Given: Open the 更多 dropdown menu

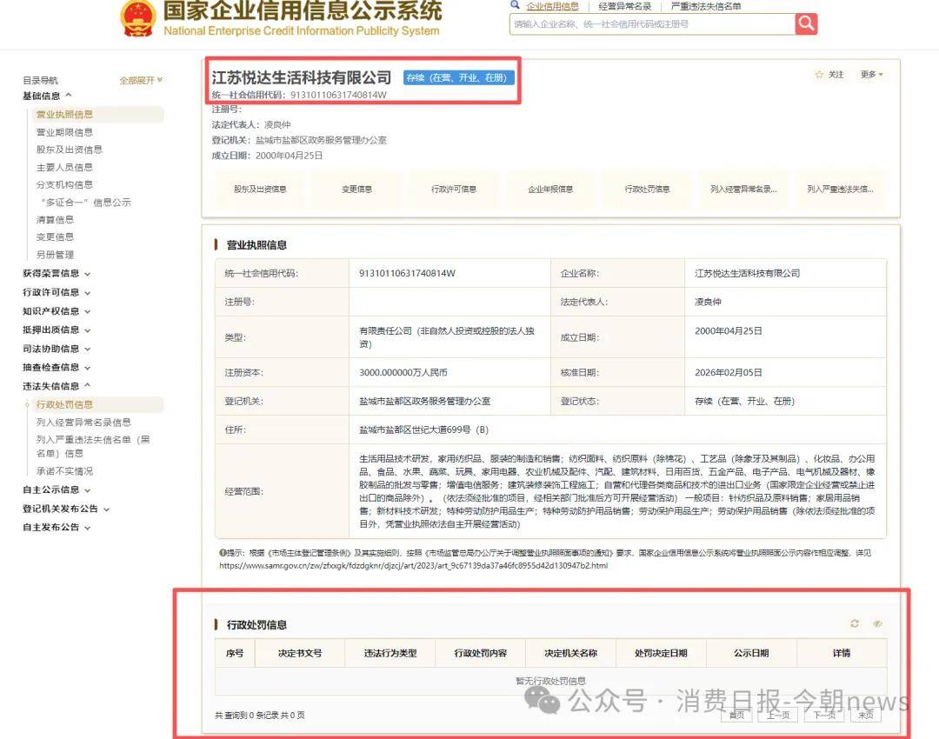Looking at the screenshot, I should coord(869,75).
